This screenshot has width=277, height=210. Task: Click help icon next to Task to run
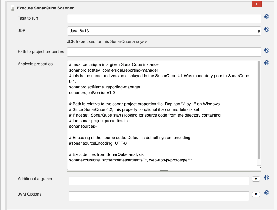click(x=266, y=17)
